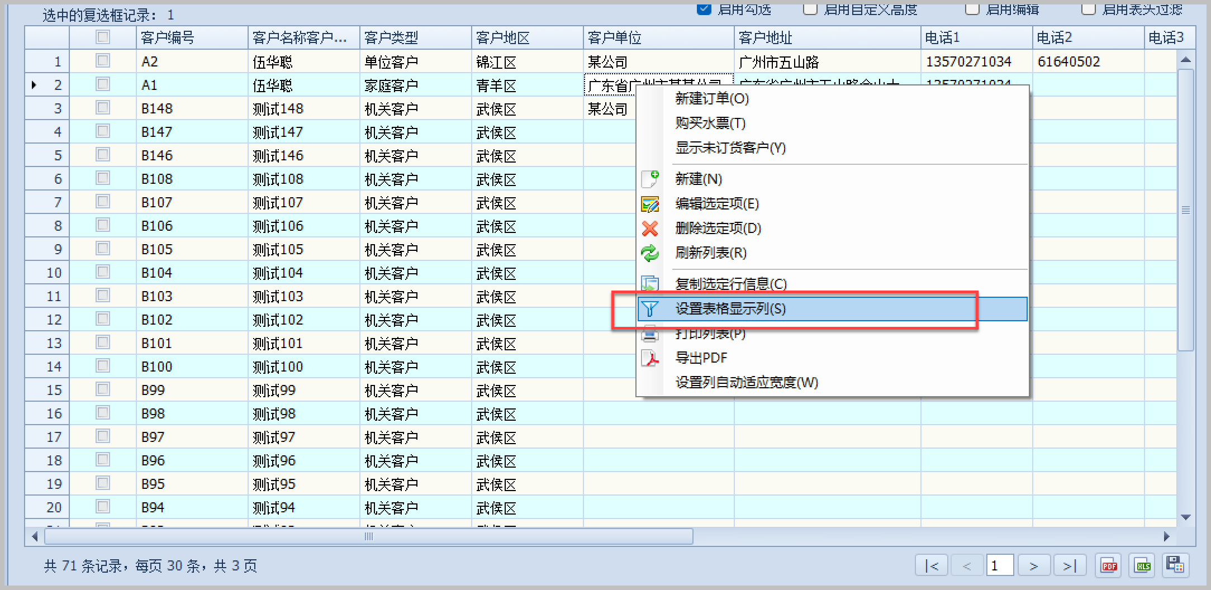Image resolution: width=1211 pixels, height=590 pixels.
Task: Check the checkbox in row B94
Action: click(103, 506)
